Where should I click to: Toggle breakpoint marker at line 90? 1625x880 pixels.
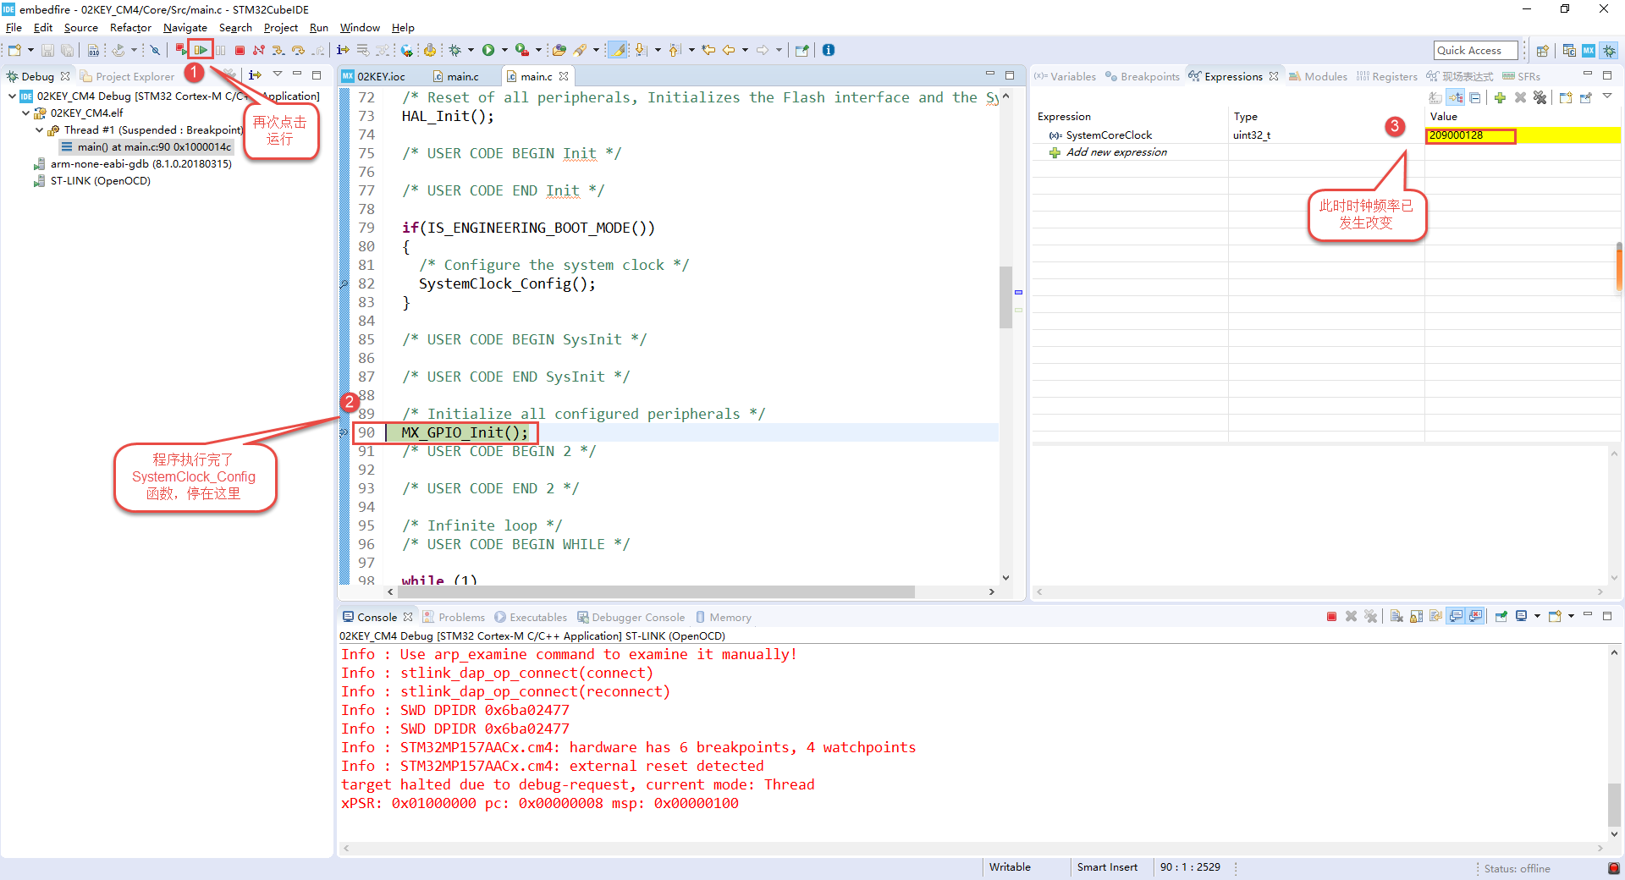pos(344,432)
